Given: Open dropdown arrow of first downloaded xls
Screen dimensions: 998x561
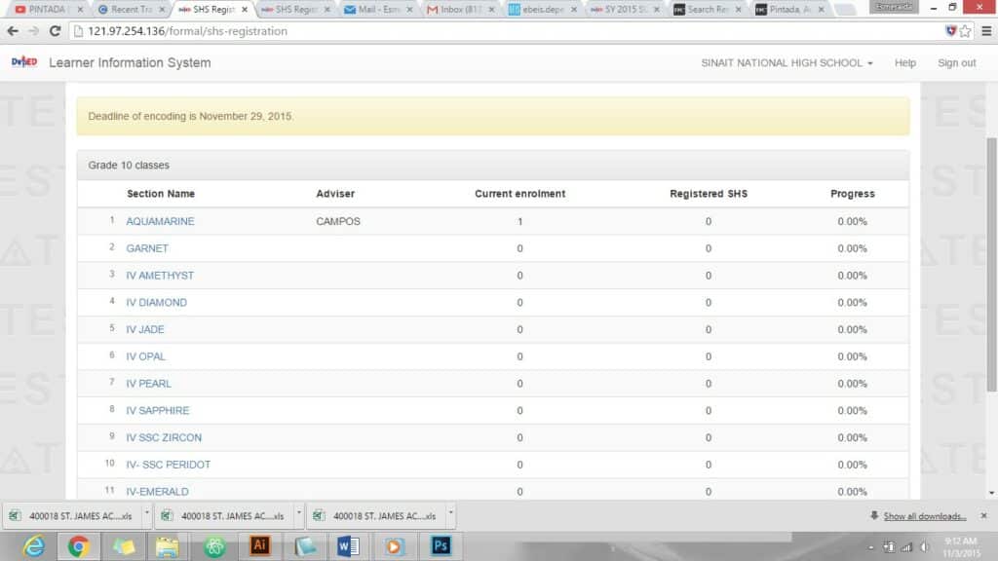Looking at the screenshot, I should tap(146, 512).
